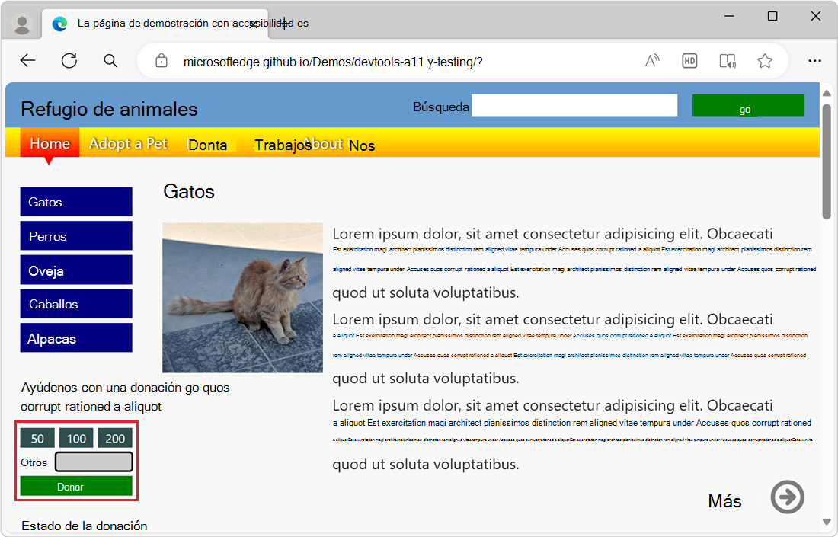Open the Home navigation item

pyautogui.click(x=50, y=143)
